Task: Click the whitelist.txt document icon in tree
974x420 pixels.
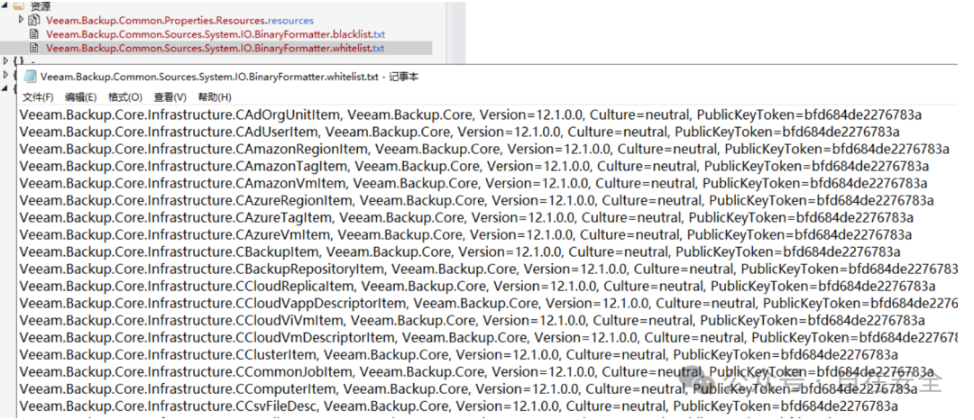Action: click(x=33, y=48)
